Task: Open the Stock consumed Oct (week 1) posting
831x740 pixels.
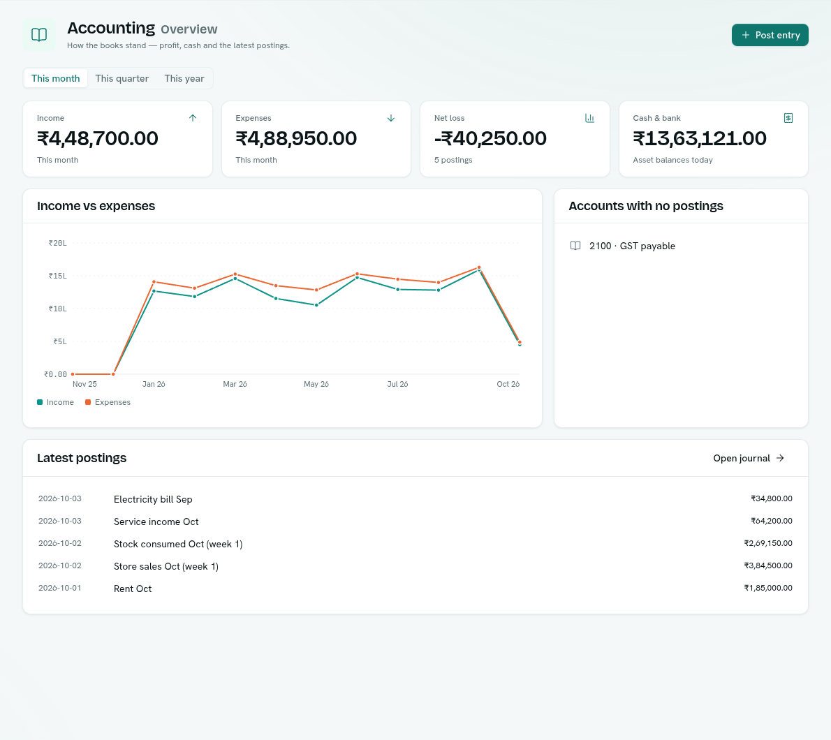Action: 415,543
